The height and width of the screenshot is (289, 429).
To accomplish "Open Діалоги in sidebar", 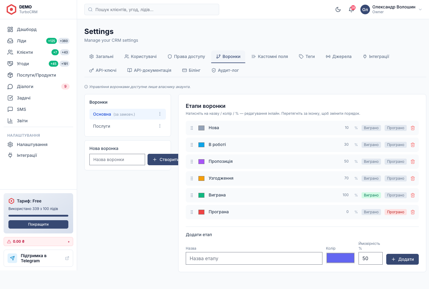I will pyautogui.click(x=38, y=87).
